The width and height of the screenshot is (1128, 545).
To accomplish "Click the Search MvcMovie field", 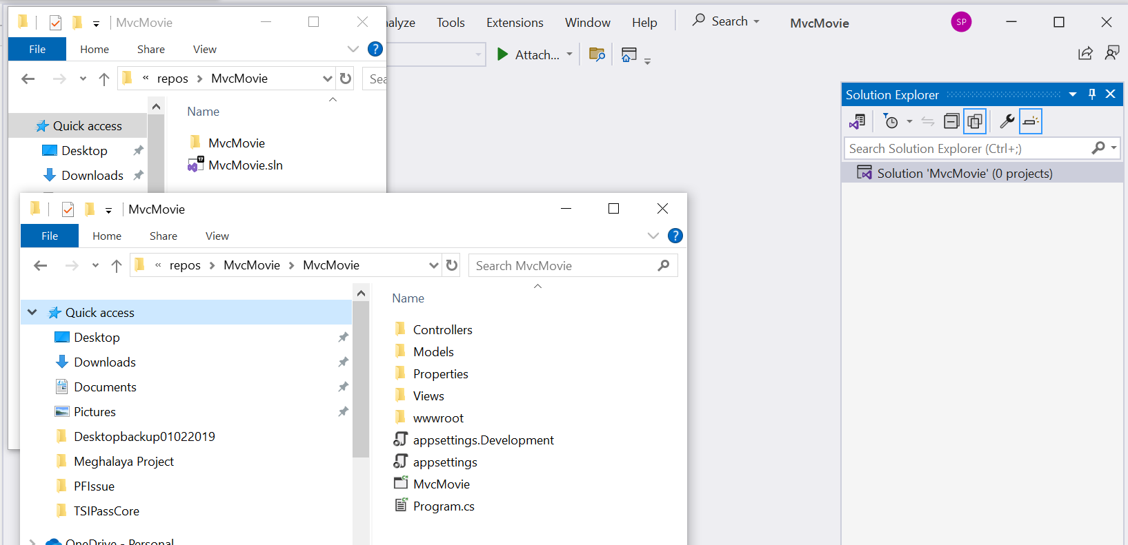I will click(573, 265).
